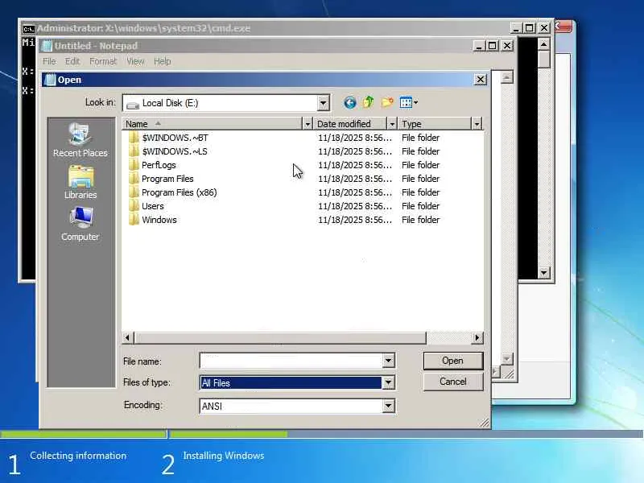Open the Type column filter dropdown
Image resolution: width=644 pixels, height=483 pixels.
477,124
